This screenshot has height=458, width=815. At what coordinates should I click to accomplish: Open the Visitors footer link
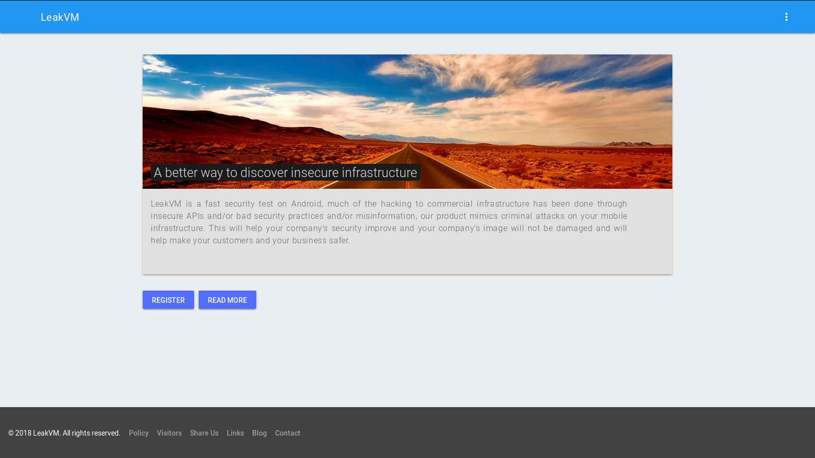169,433
